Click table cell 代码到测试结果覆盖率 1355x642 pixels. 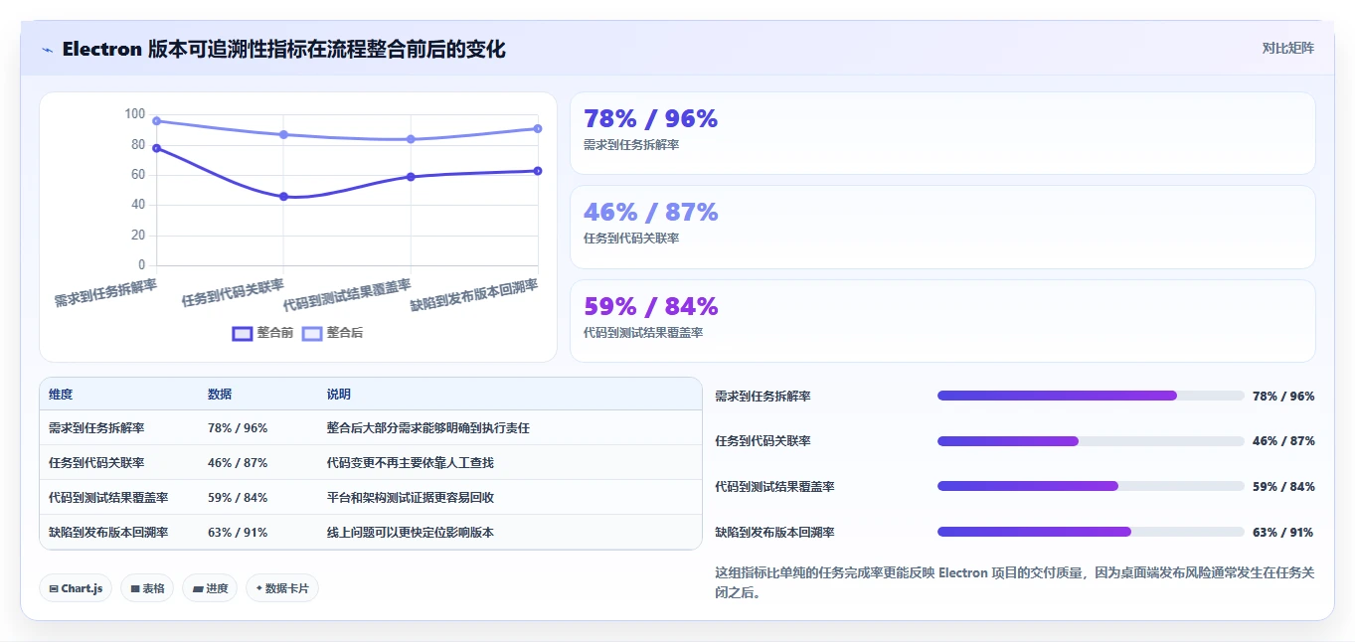click(108, 498)
